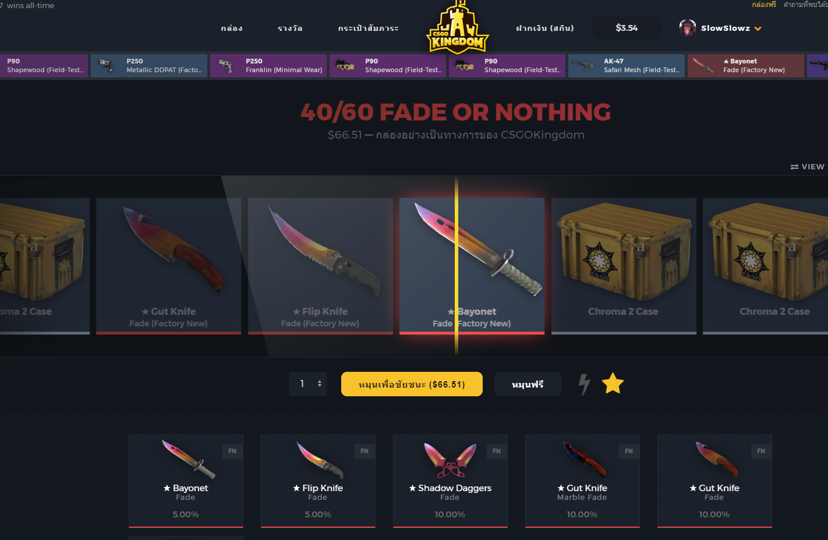Click the CSGO Kingdom logo
Image resolution: width=828 pixels, height=540 pixels.
coord(458,27)
